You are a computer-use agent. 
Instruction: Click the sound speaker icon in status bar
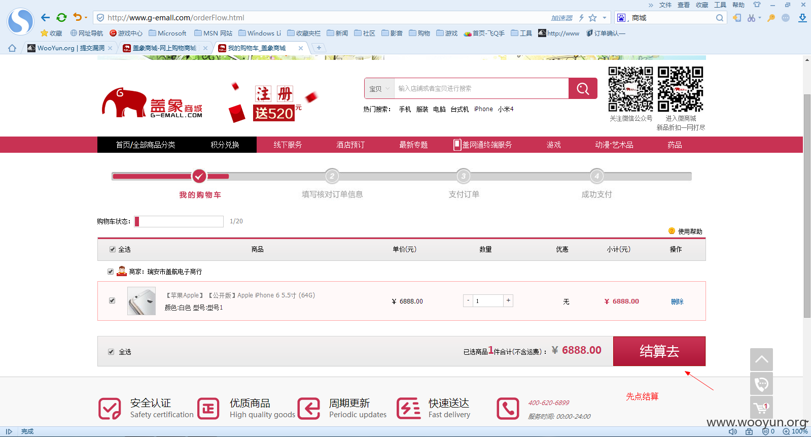(733, 431)
